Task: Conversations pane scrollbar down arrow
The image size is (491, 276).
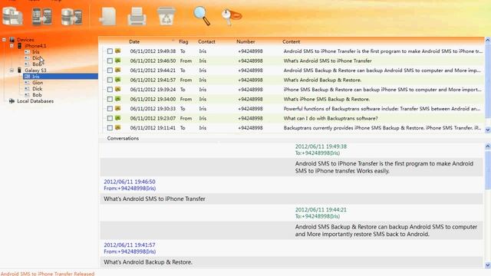Action: pyautogui.click(x=488, y=265)
